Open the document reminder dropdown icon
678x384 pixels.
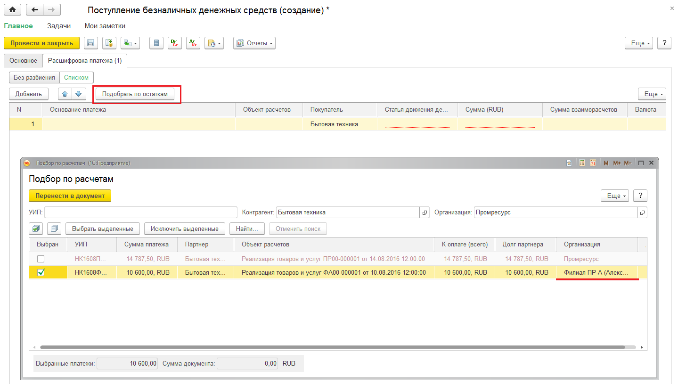[x=214, y=43]
